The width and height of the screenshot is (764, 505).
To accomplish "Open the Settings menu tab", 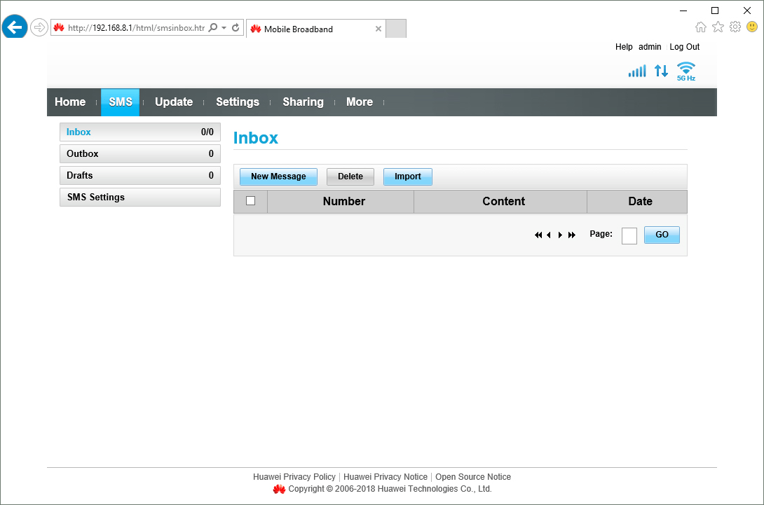I will [237, 102].
